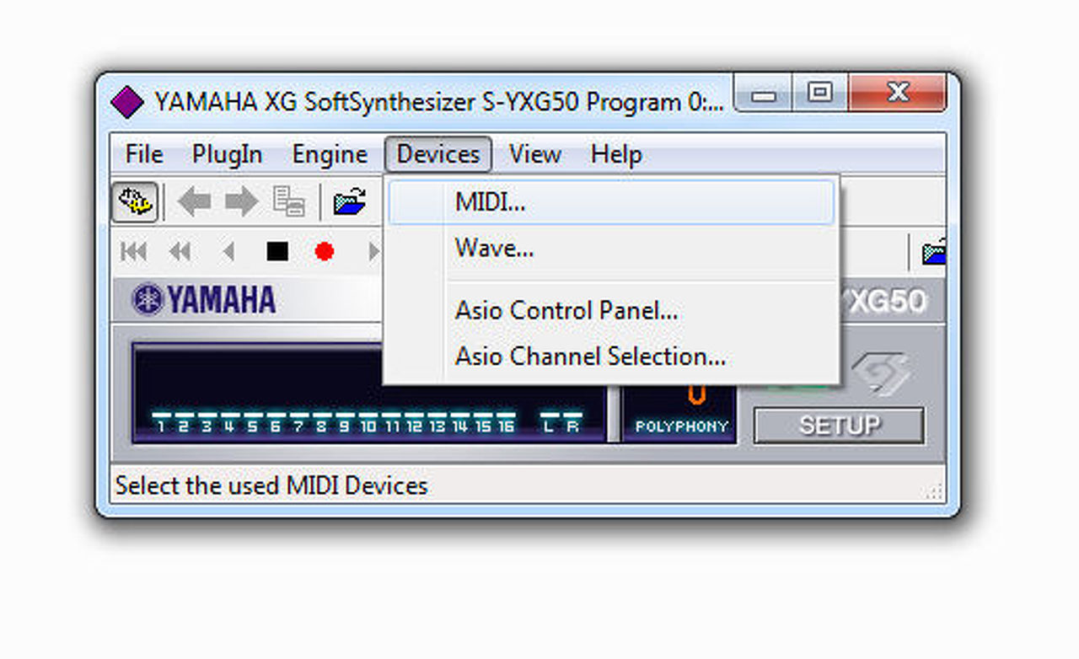Click the channel 16 label on the meter
The width and height of the screenshot is (1079, 659).
[506, 426]
